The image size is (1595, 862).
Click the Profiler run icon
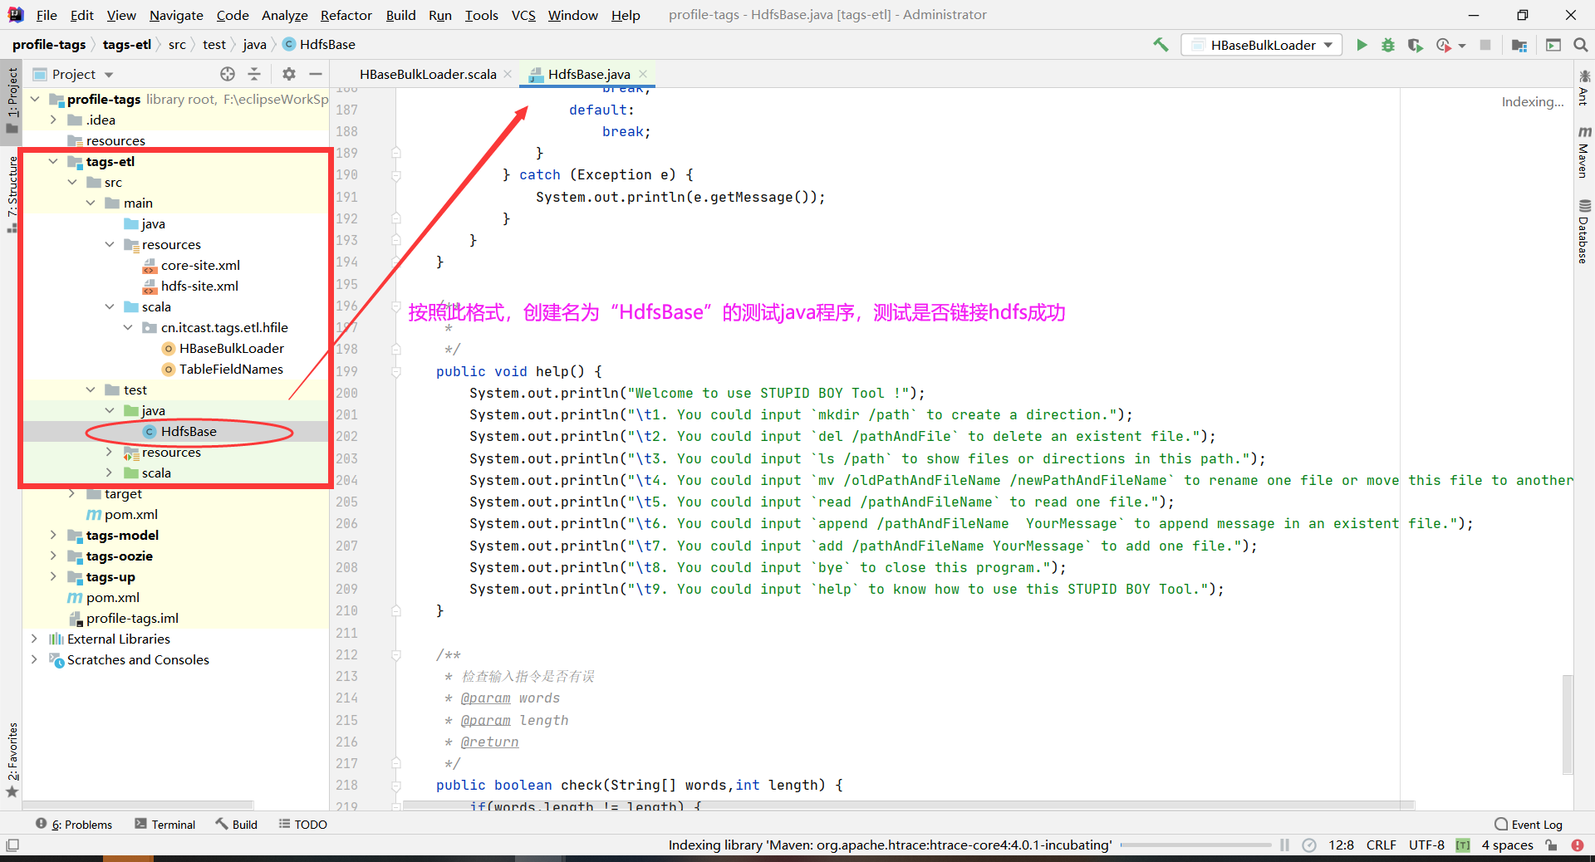click(1444, 45)
